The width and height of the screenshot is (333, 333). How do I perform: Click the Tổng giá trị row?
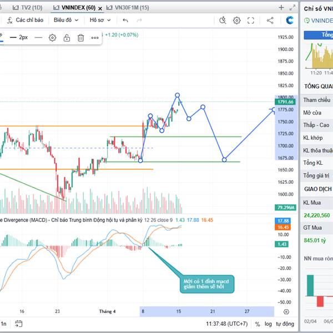click(317, 175)
